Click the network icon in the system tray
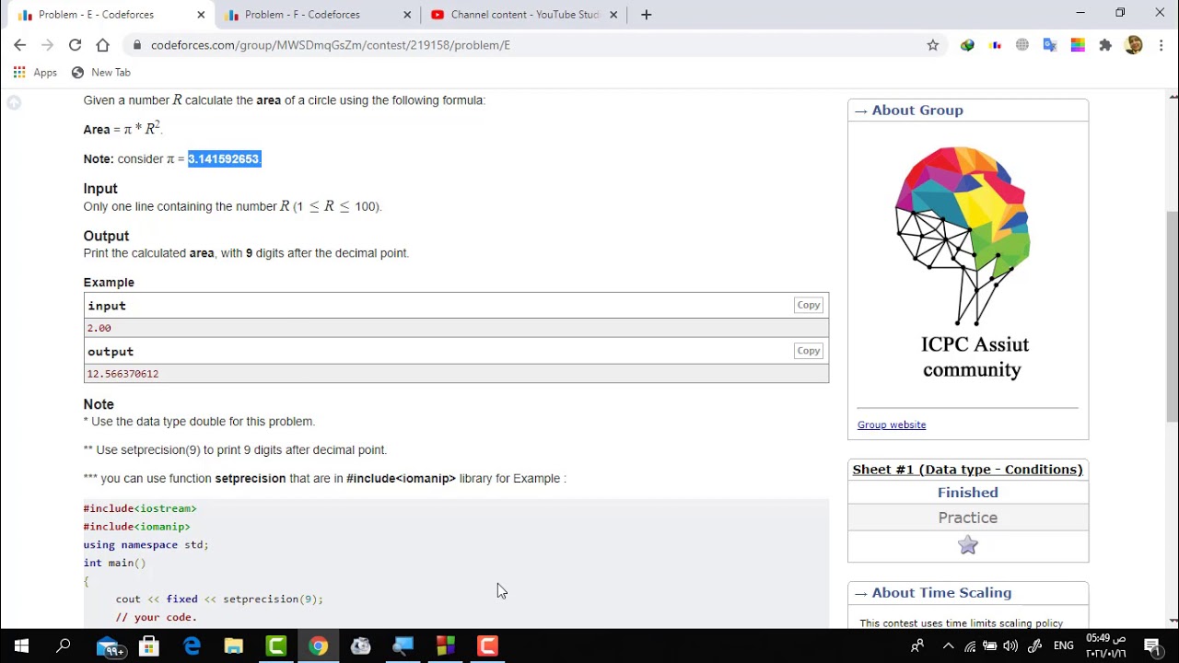Screen dimensions: 1179x663 click(970, 646)
